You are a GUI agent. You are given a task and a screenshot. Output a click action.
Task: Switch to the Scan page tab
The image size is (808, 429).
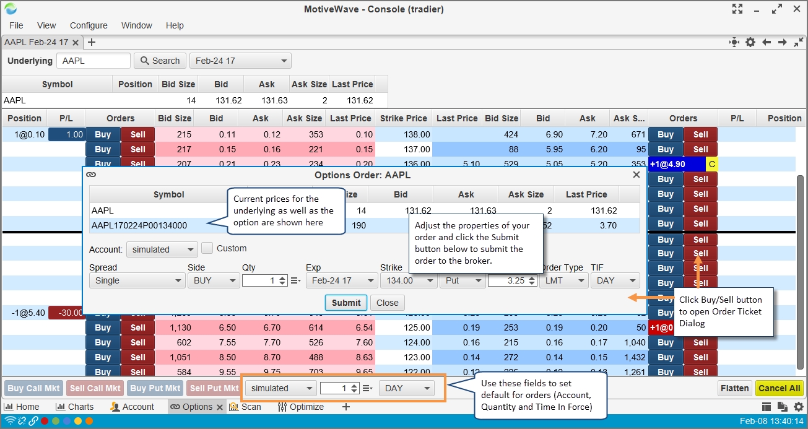245,407
